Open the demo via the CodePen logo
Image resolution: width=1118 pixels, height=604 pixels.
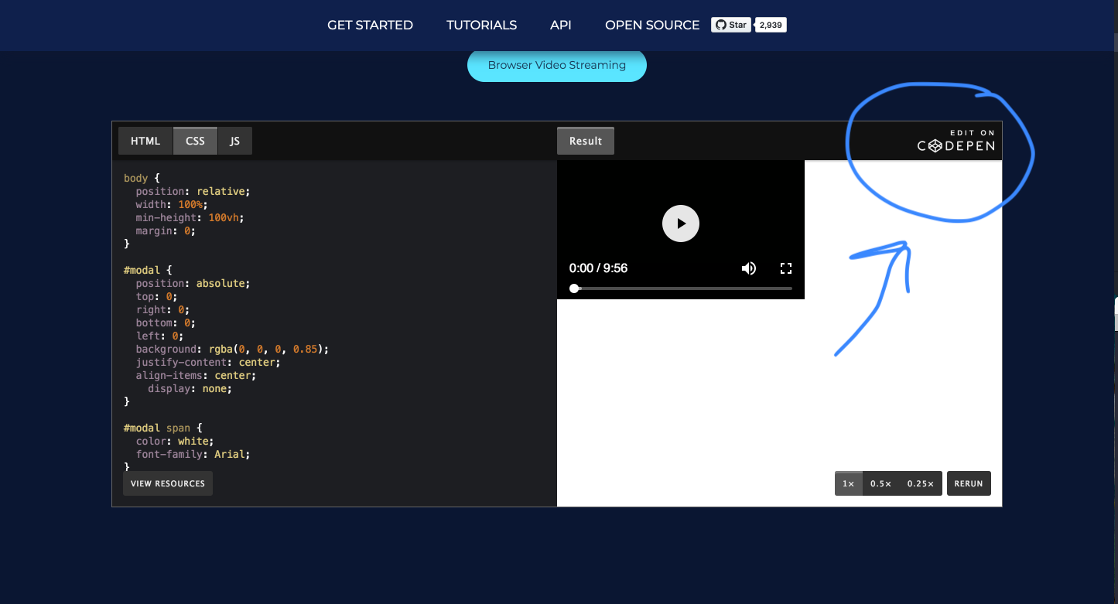tap(956, 145)
